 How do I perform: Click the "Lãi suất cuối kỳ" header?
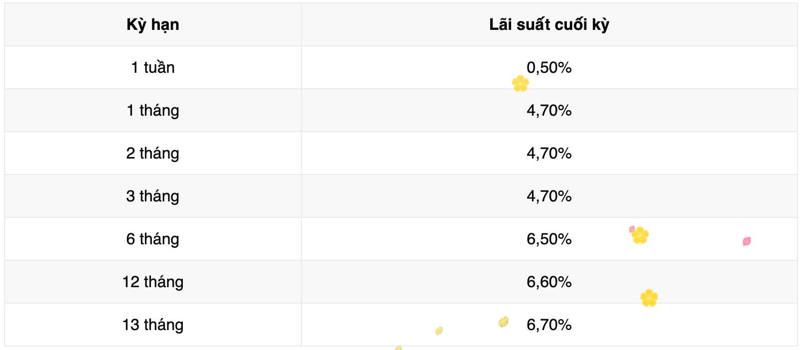(x=549, y=24)
